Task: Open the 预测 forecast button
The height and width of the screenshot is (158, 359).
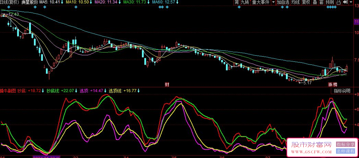Action: [x=330, y=2]
